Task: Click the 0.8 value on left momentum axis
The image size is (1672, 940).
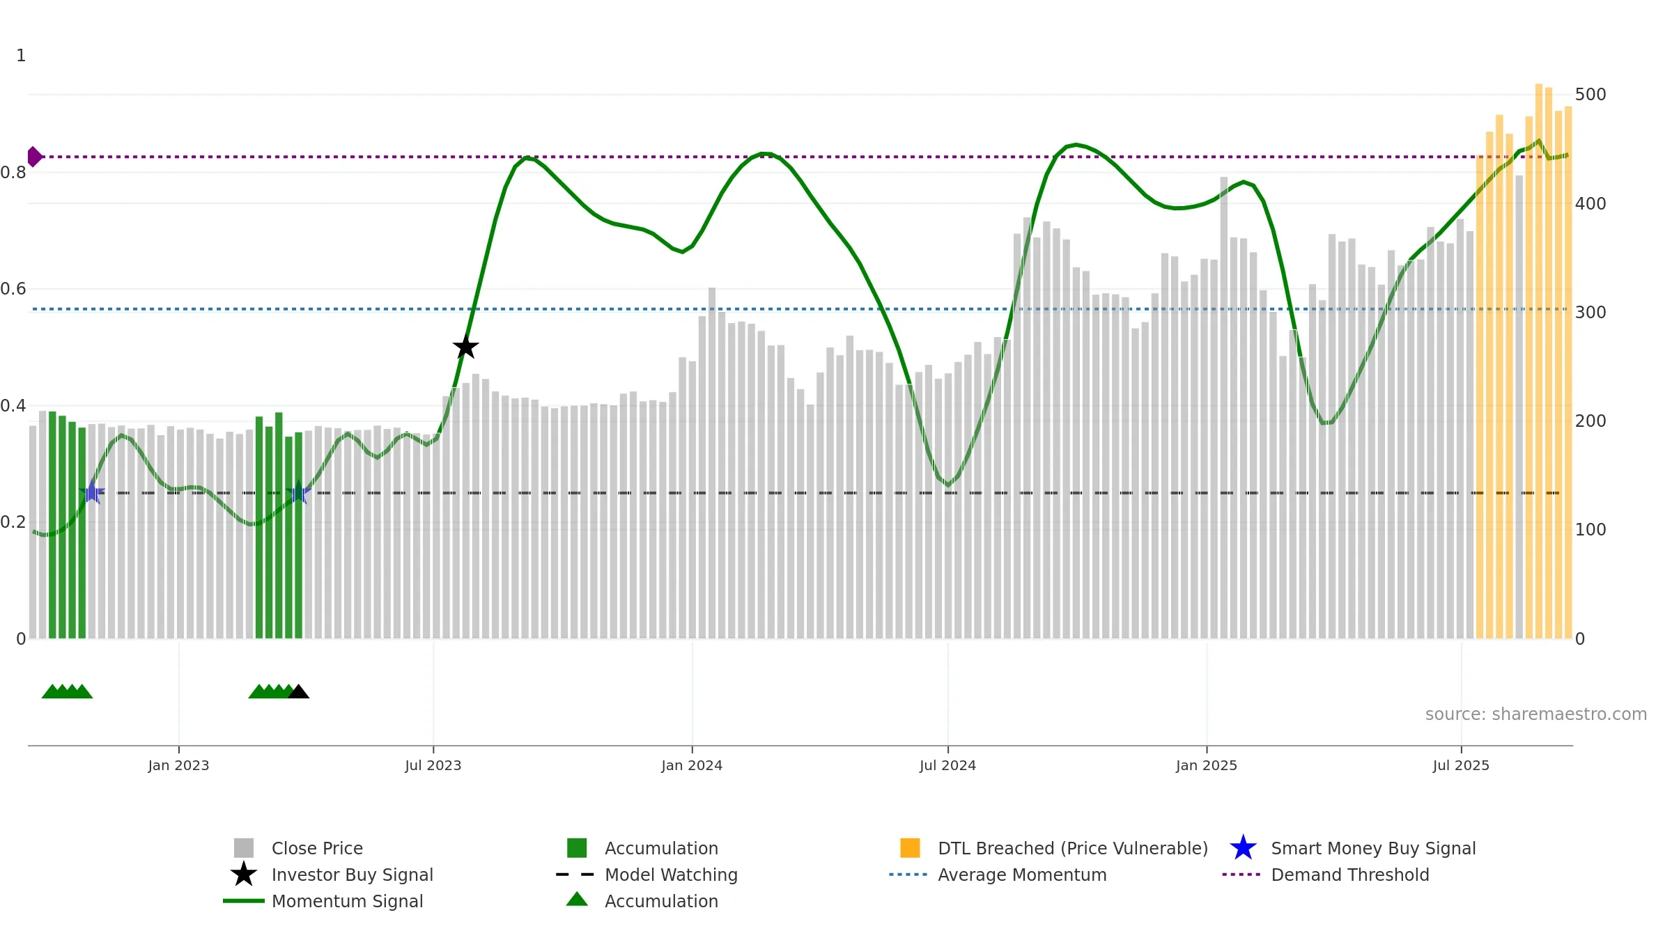Action: coord(13,173)
